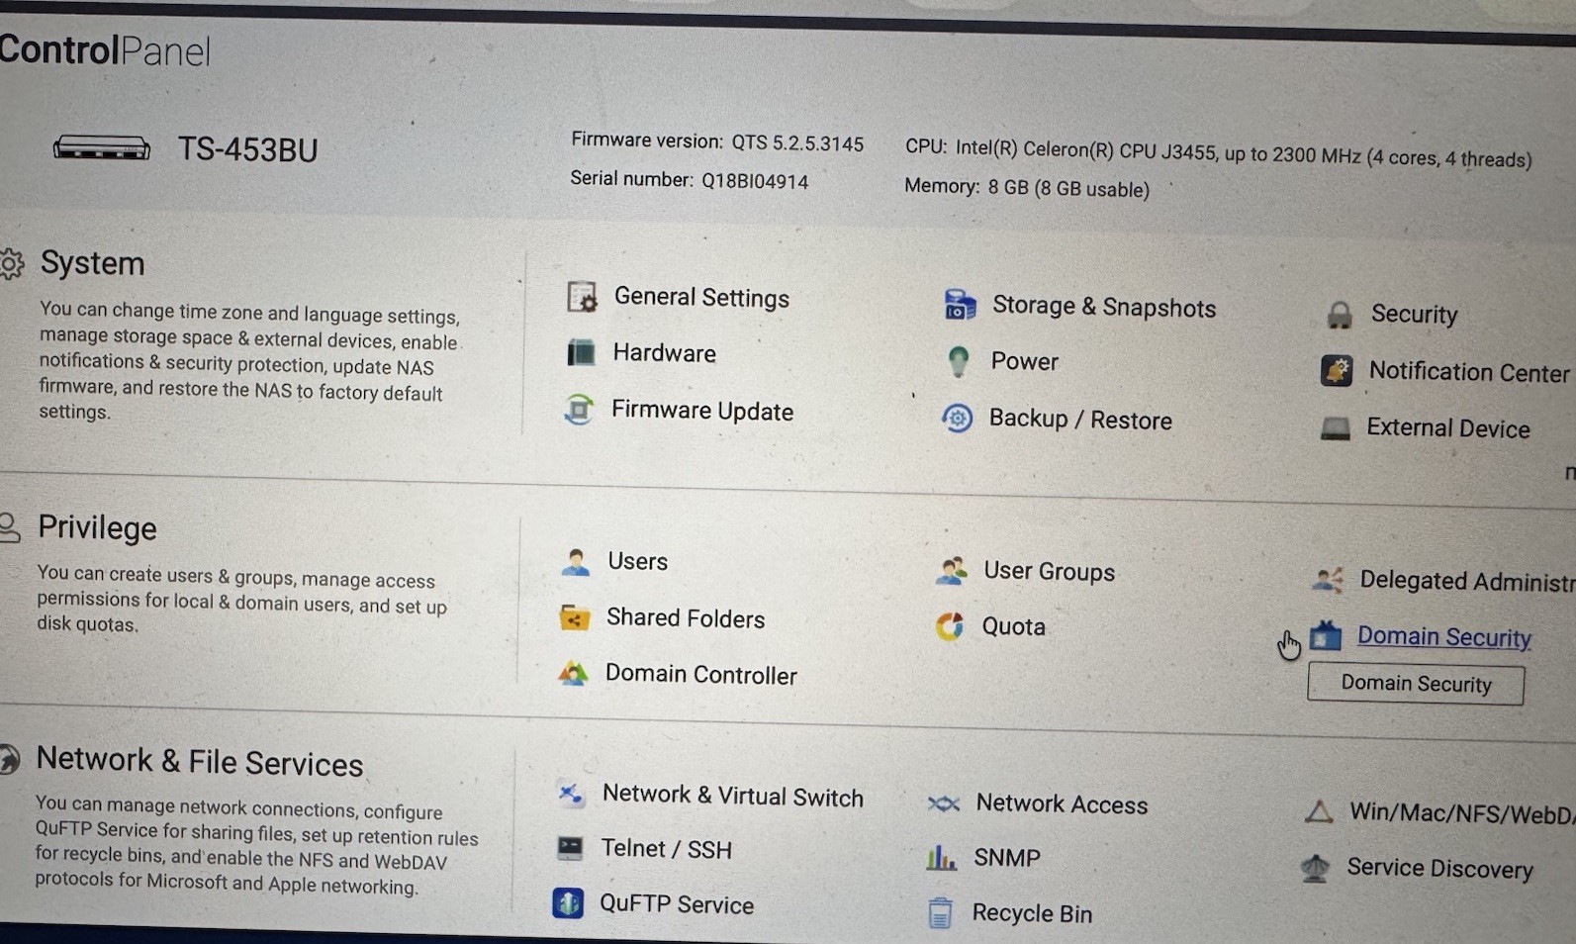Open the Users management link
Viewport: 1576px width, 944px height.
pyautogui.click(x=637, y=561)
